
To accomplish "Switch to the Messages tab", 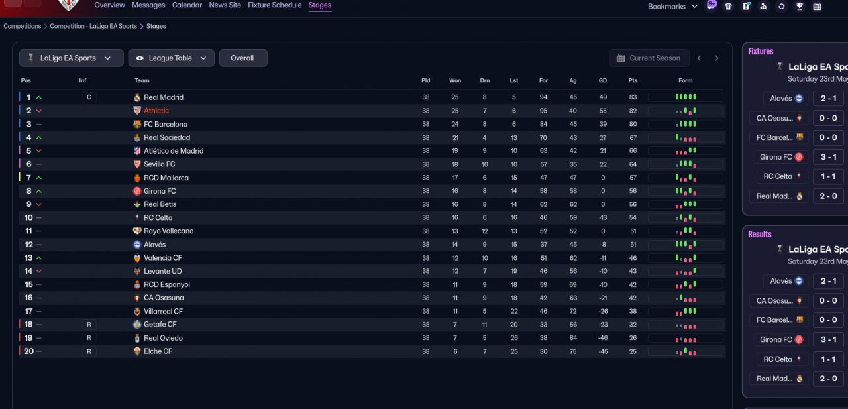I will pos(148,5).
